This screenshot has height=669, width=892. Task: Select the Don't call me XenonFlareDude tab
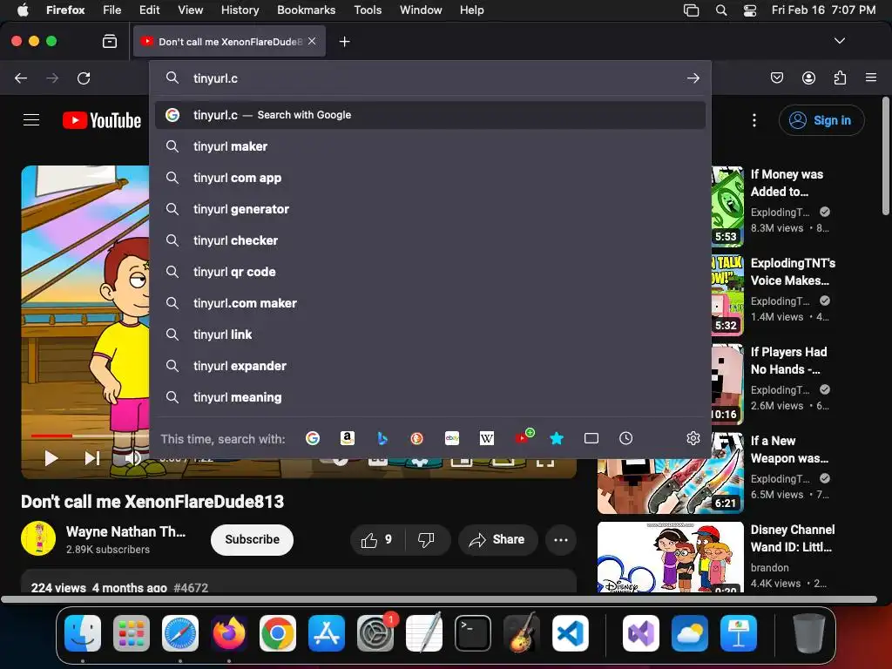229,41
